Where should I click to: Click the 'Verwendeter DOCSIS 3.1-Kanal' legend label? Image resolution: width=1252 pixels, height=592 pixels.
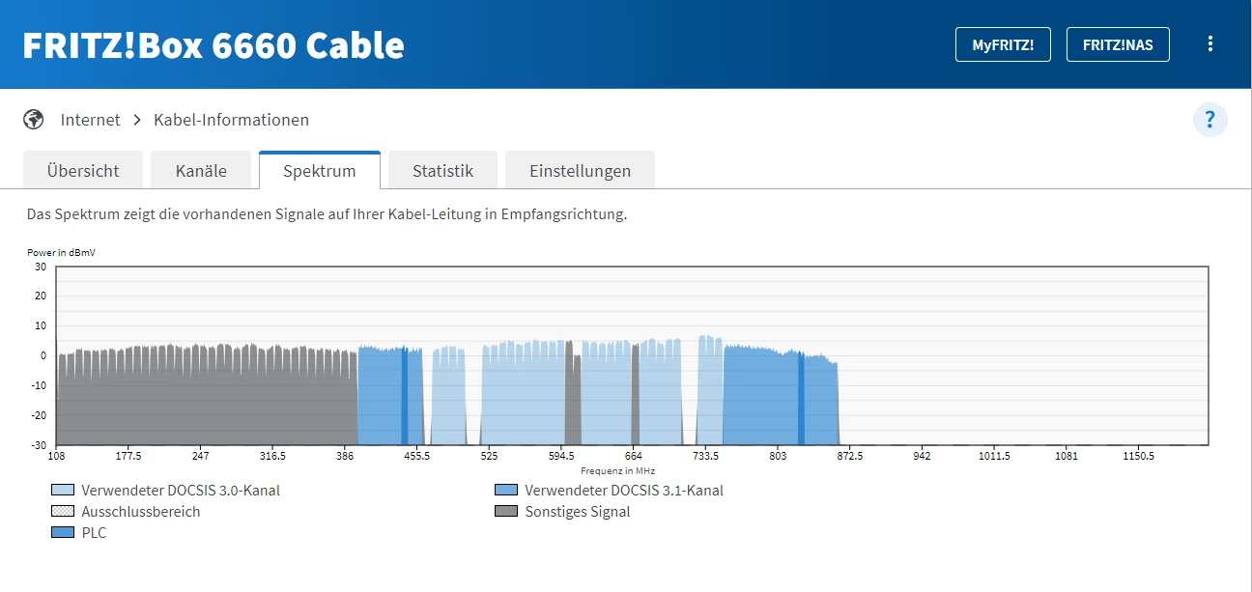pyautogui.click(x=624, y=491)
